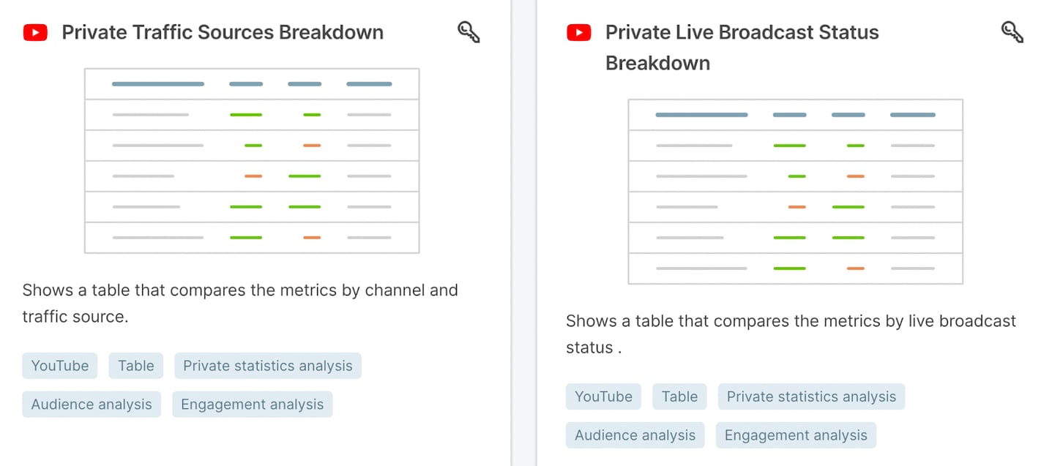The width and height of the screenshot is (1052, 466).
Task: Toggle the Audience analysis tag on the right card
Action: click(x=635, y=435)
